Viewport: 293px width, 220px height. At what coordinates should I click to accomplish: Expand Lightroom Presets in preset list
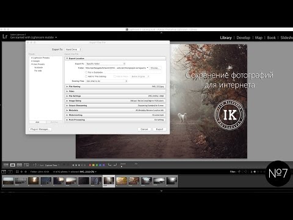point(32,58)
